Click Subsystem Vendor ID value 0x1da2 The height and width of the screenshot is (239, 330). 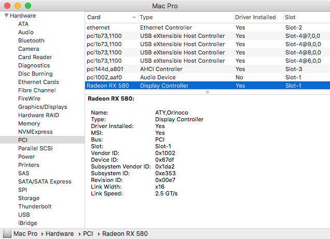(165, 166)
